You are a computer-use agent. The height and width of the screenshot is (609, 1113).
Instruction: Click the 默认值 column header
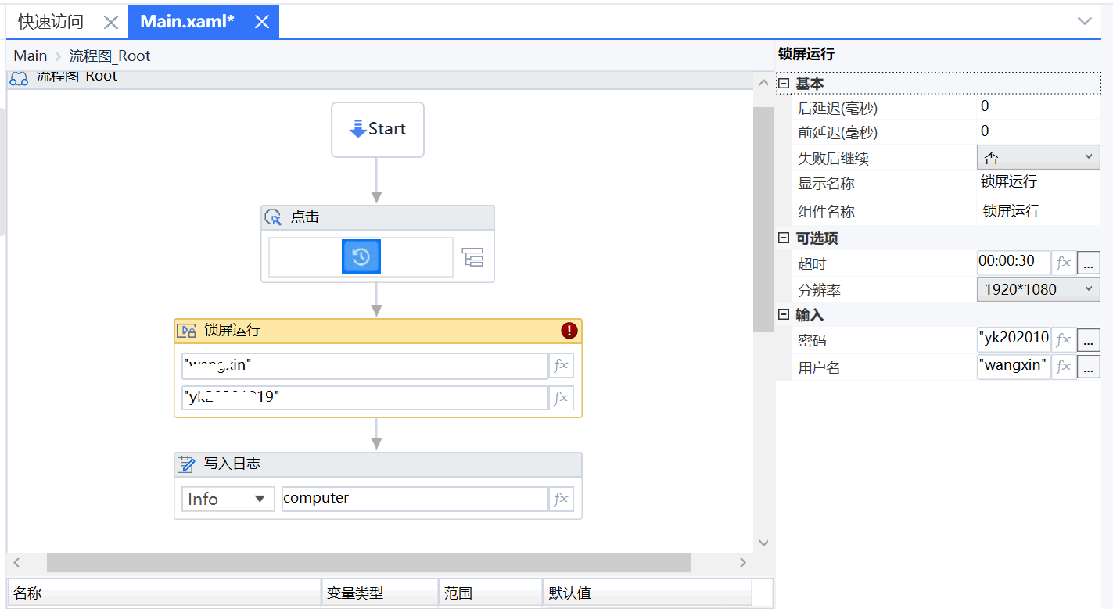coord(647,593)
